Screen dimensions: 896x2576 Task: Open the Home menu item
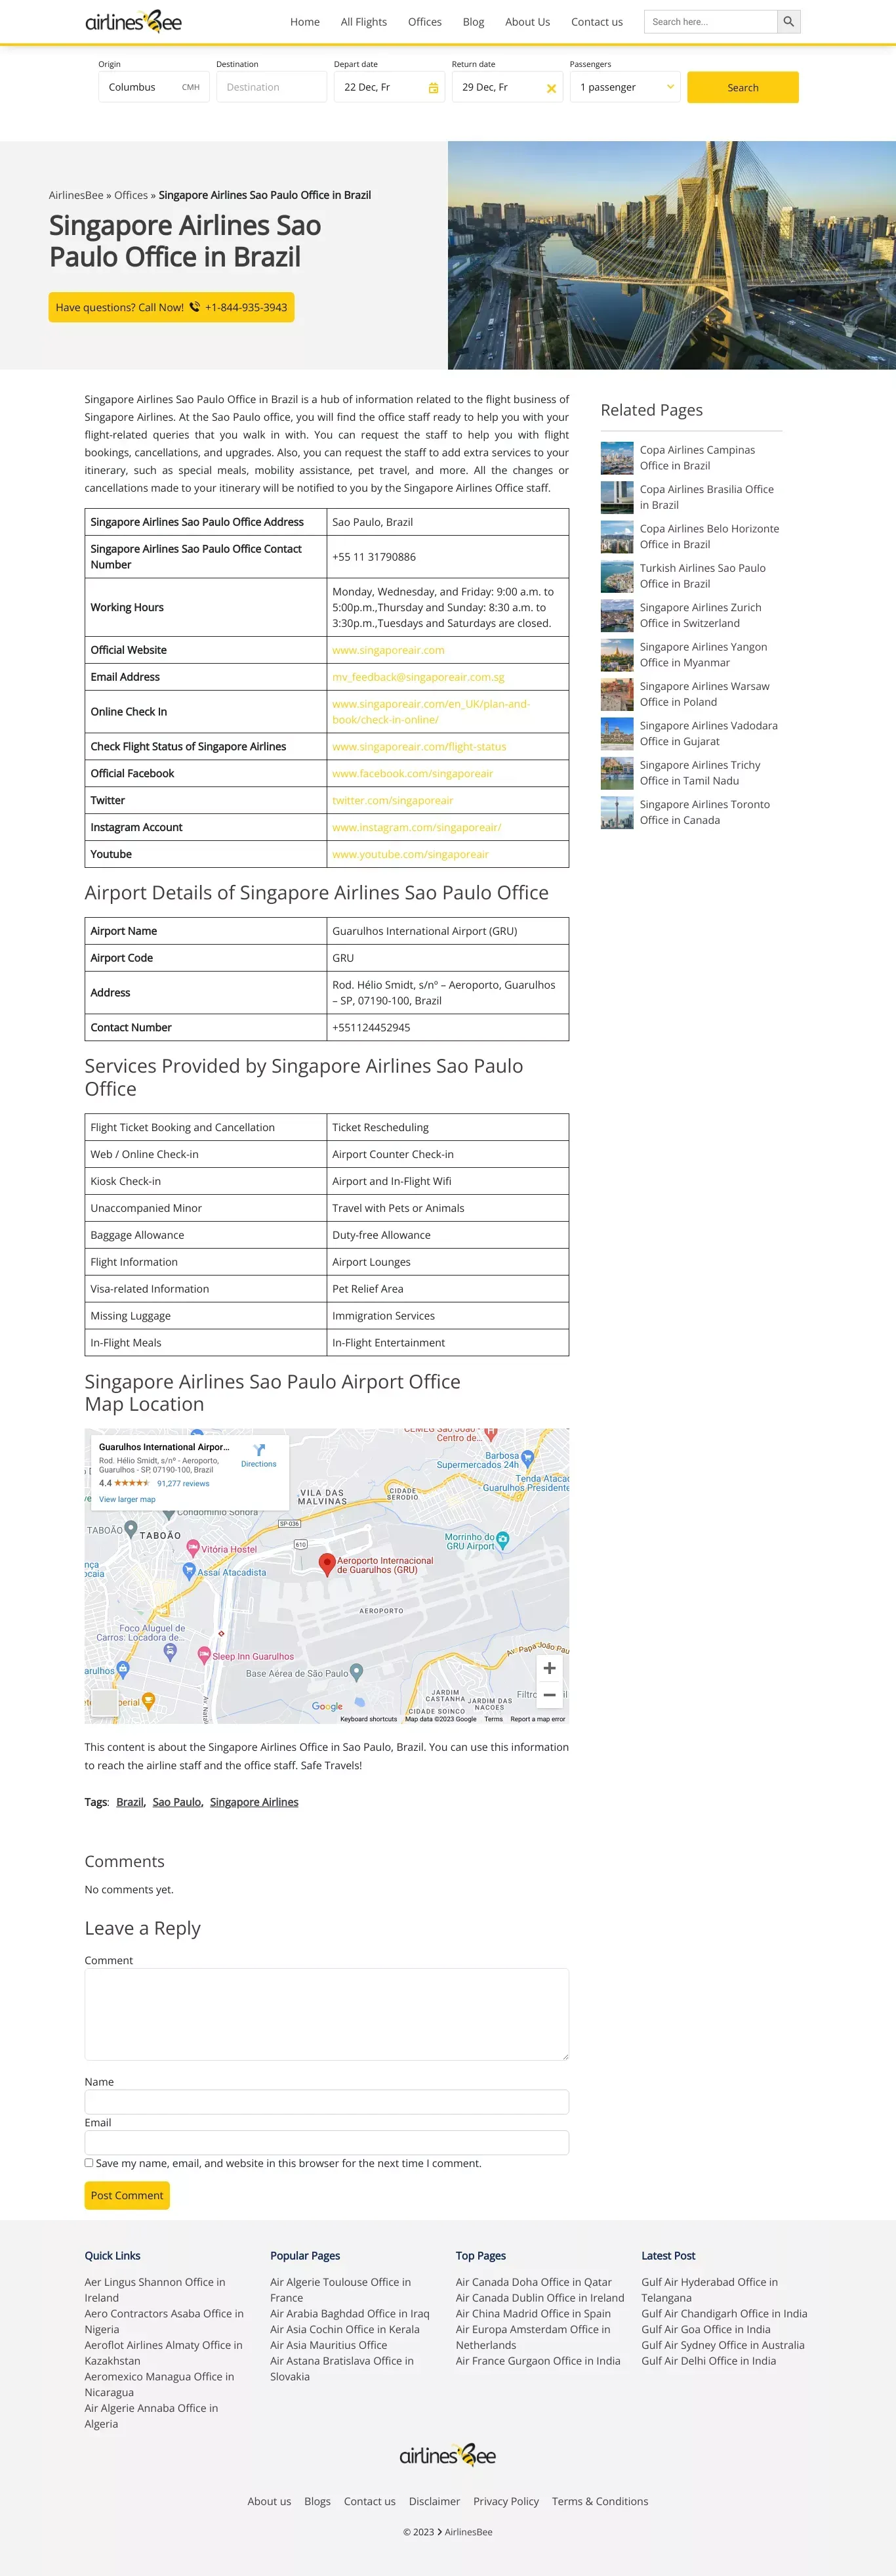click(304, 22)
